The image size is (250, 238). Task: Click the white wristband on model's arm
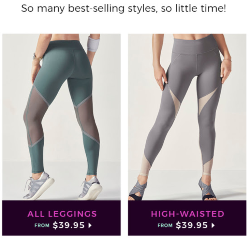93,44
